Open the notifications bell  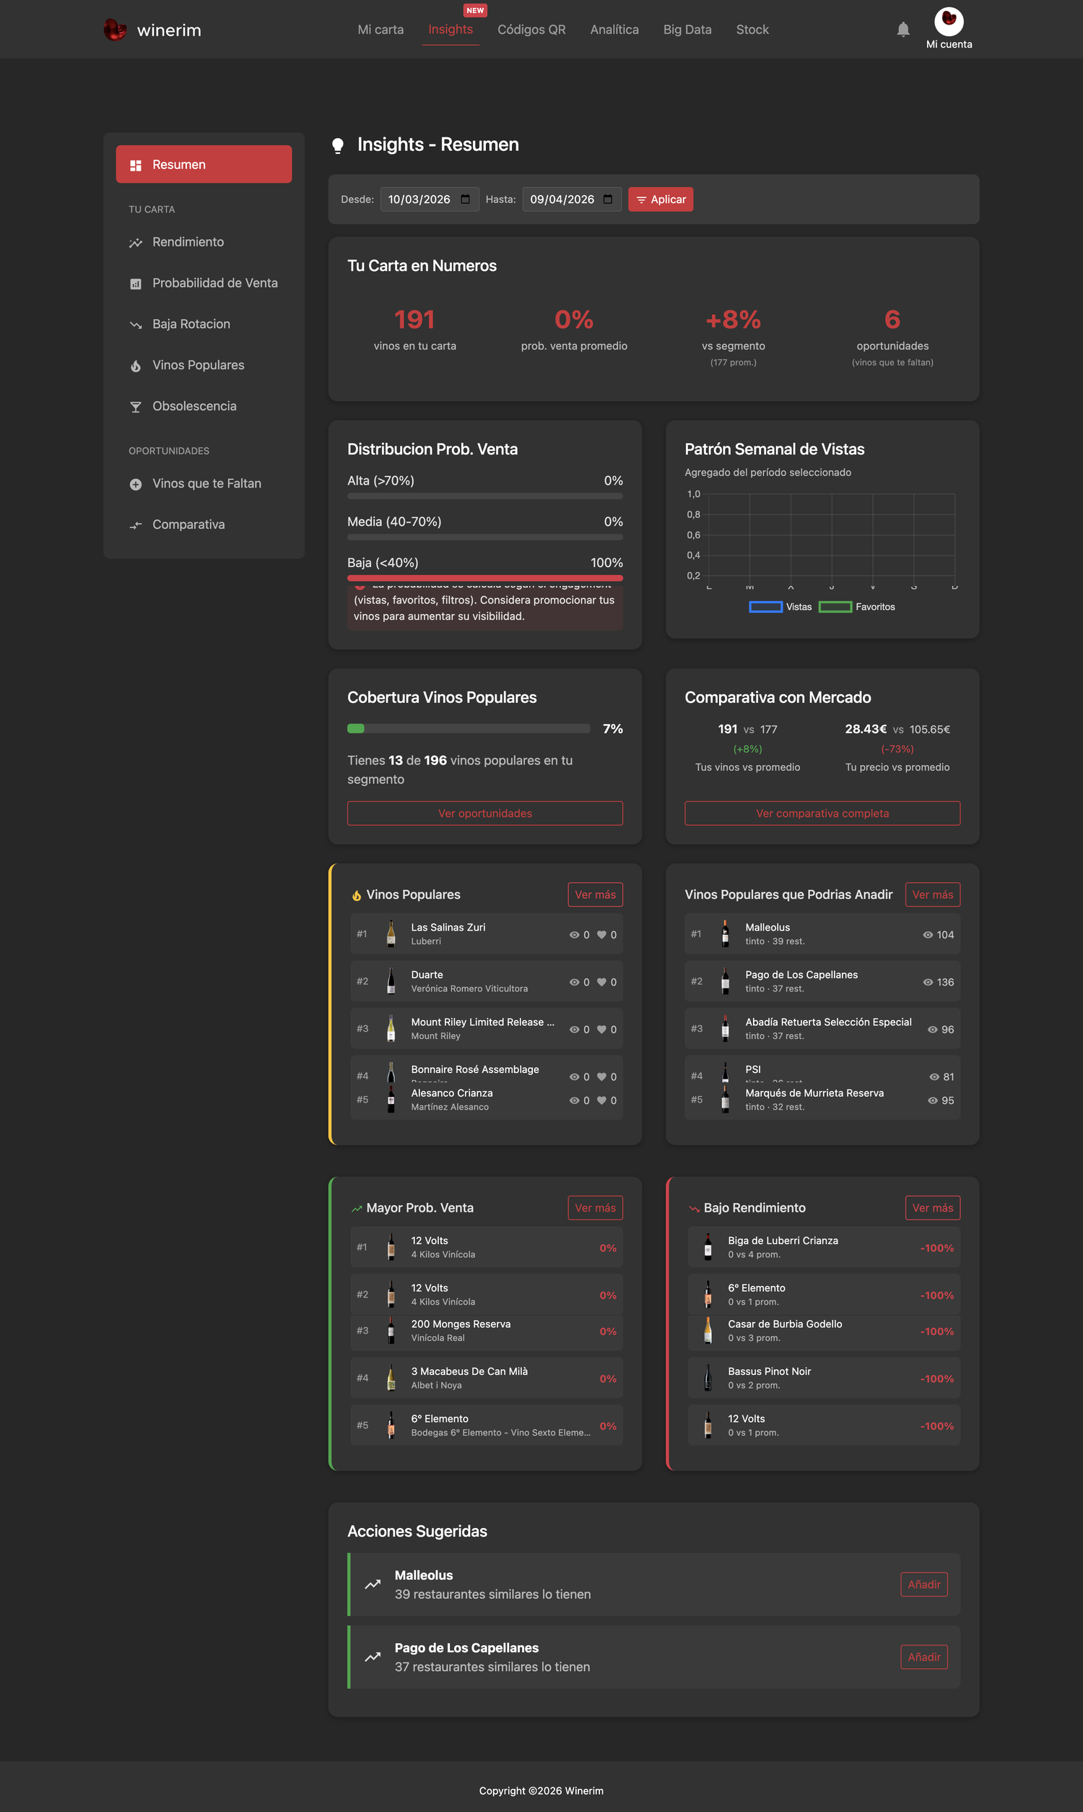point(902,29)
